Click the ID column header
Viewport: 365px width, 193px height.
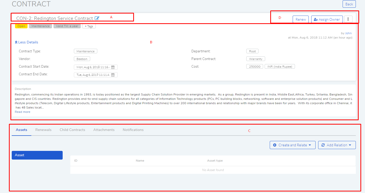[x=76, y=161]
